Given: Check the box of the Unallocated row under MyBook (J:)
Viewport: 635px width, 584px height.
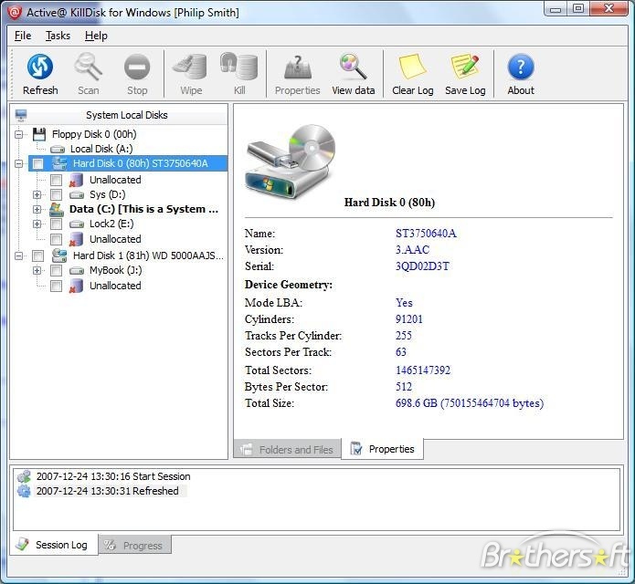Looking at the screenshot, I should (x=56, y=286).
